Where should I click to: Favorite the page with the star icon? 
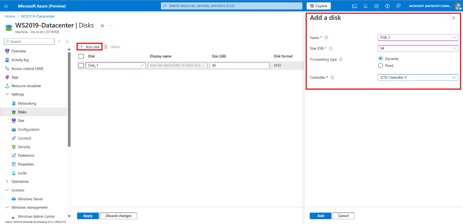102,26
